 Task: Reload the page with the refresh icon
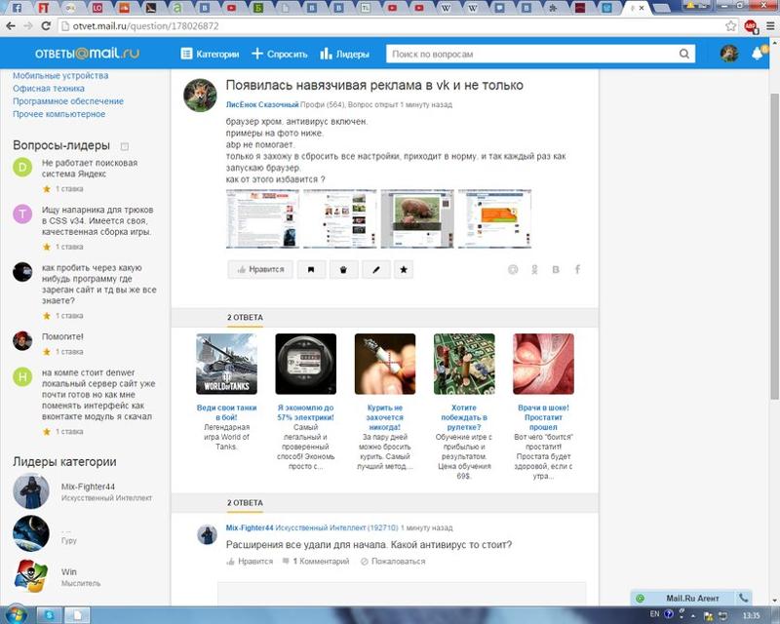pos(46,26)
